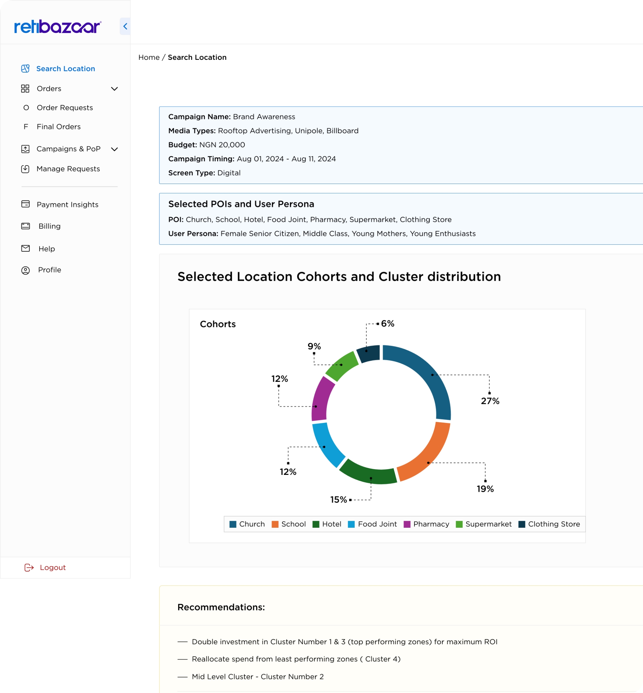The width and height of the screenshot is (643, 693).
Task: Expand the Orders submenu chevron
Action: pyautogui.click(x=114, y=89)
